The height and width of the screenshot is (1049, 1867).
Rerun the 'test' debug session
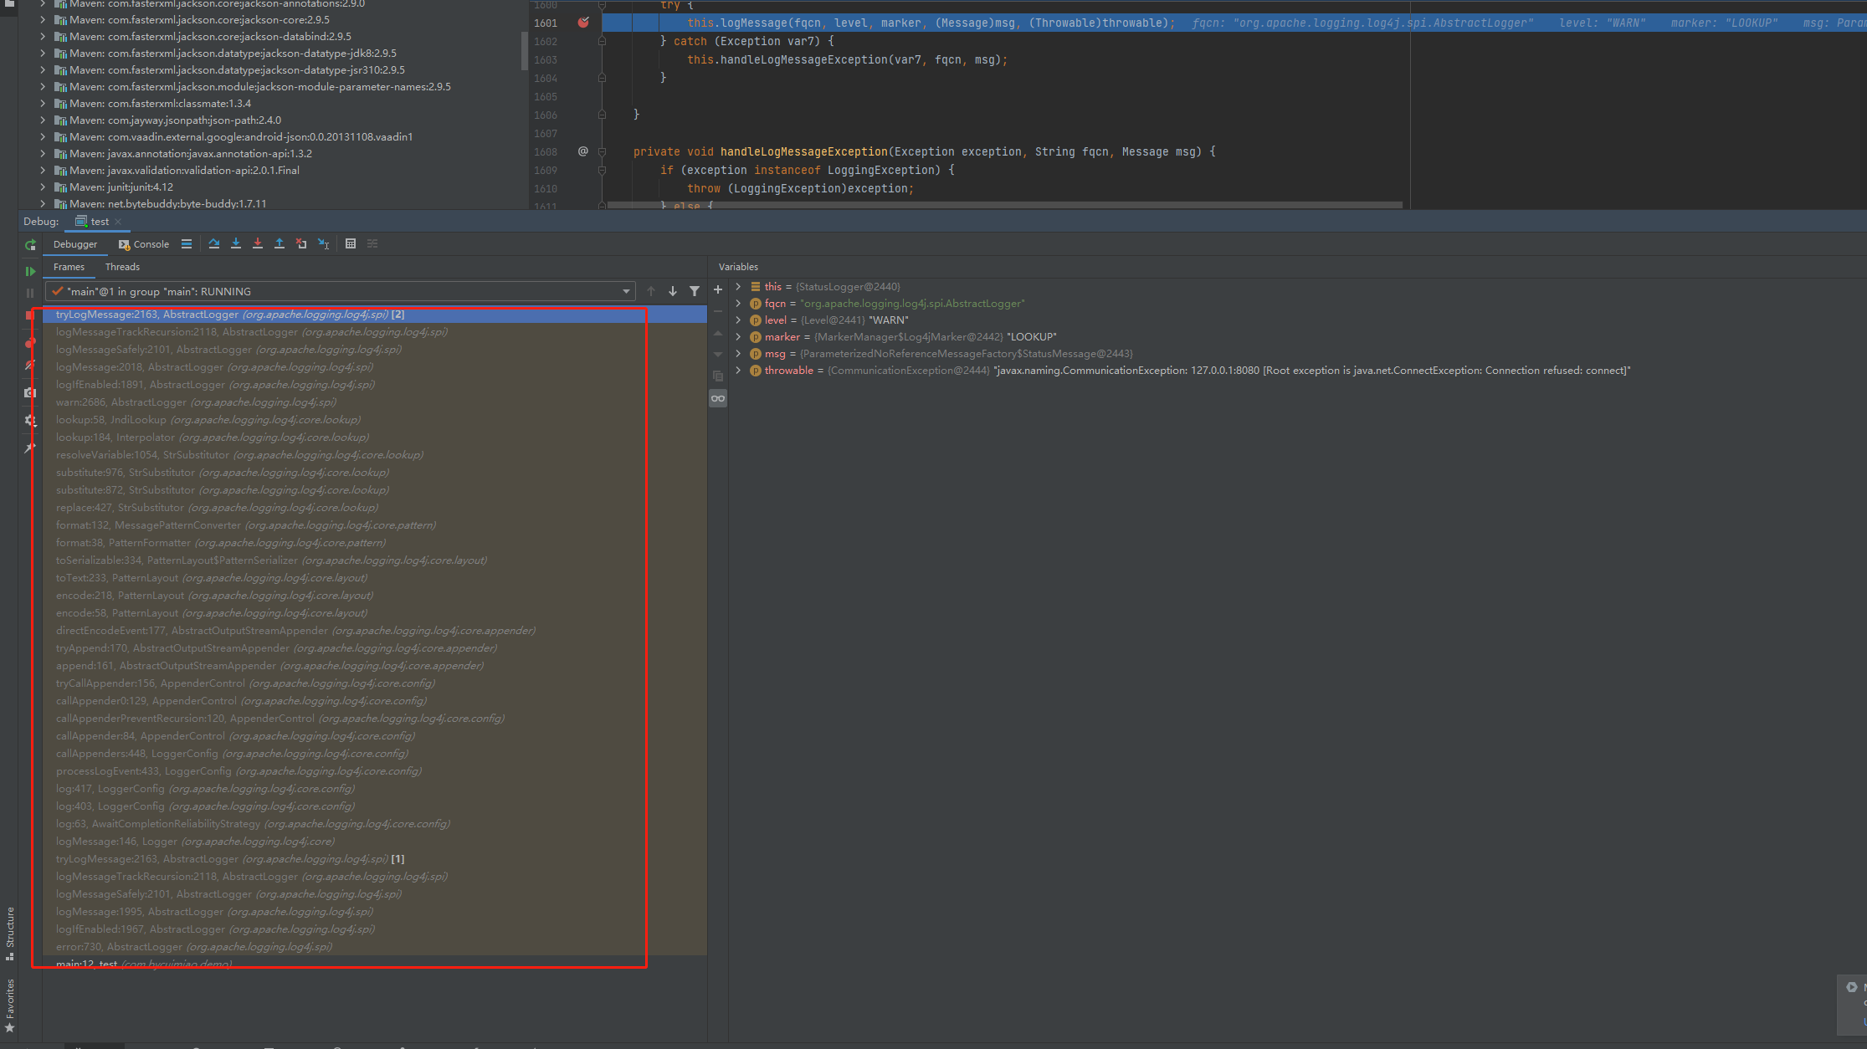point(30,245)
